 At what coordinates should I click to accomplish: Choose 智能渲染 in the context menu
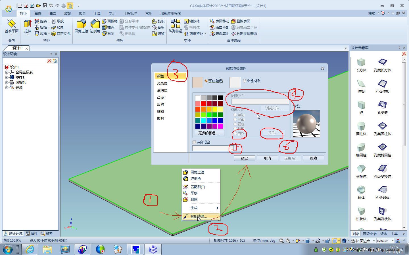click(201, 216)
